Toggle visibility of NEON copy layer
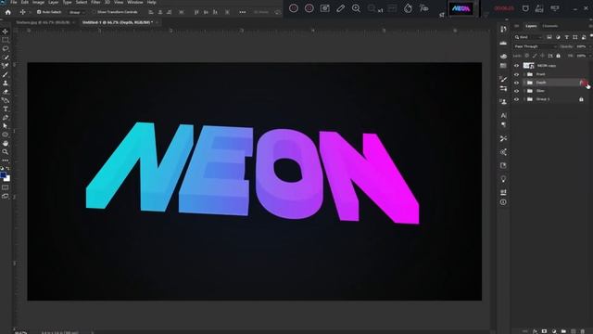This screenshot has height=334, width=593. (x=516, y=66)
